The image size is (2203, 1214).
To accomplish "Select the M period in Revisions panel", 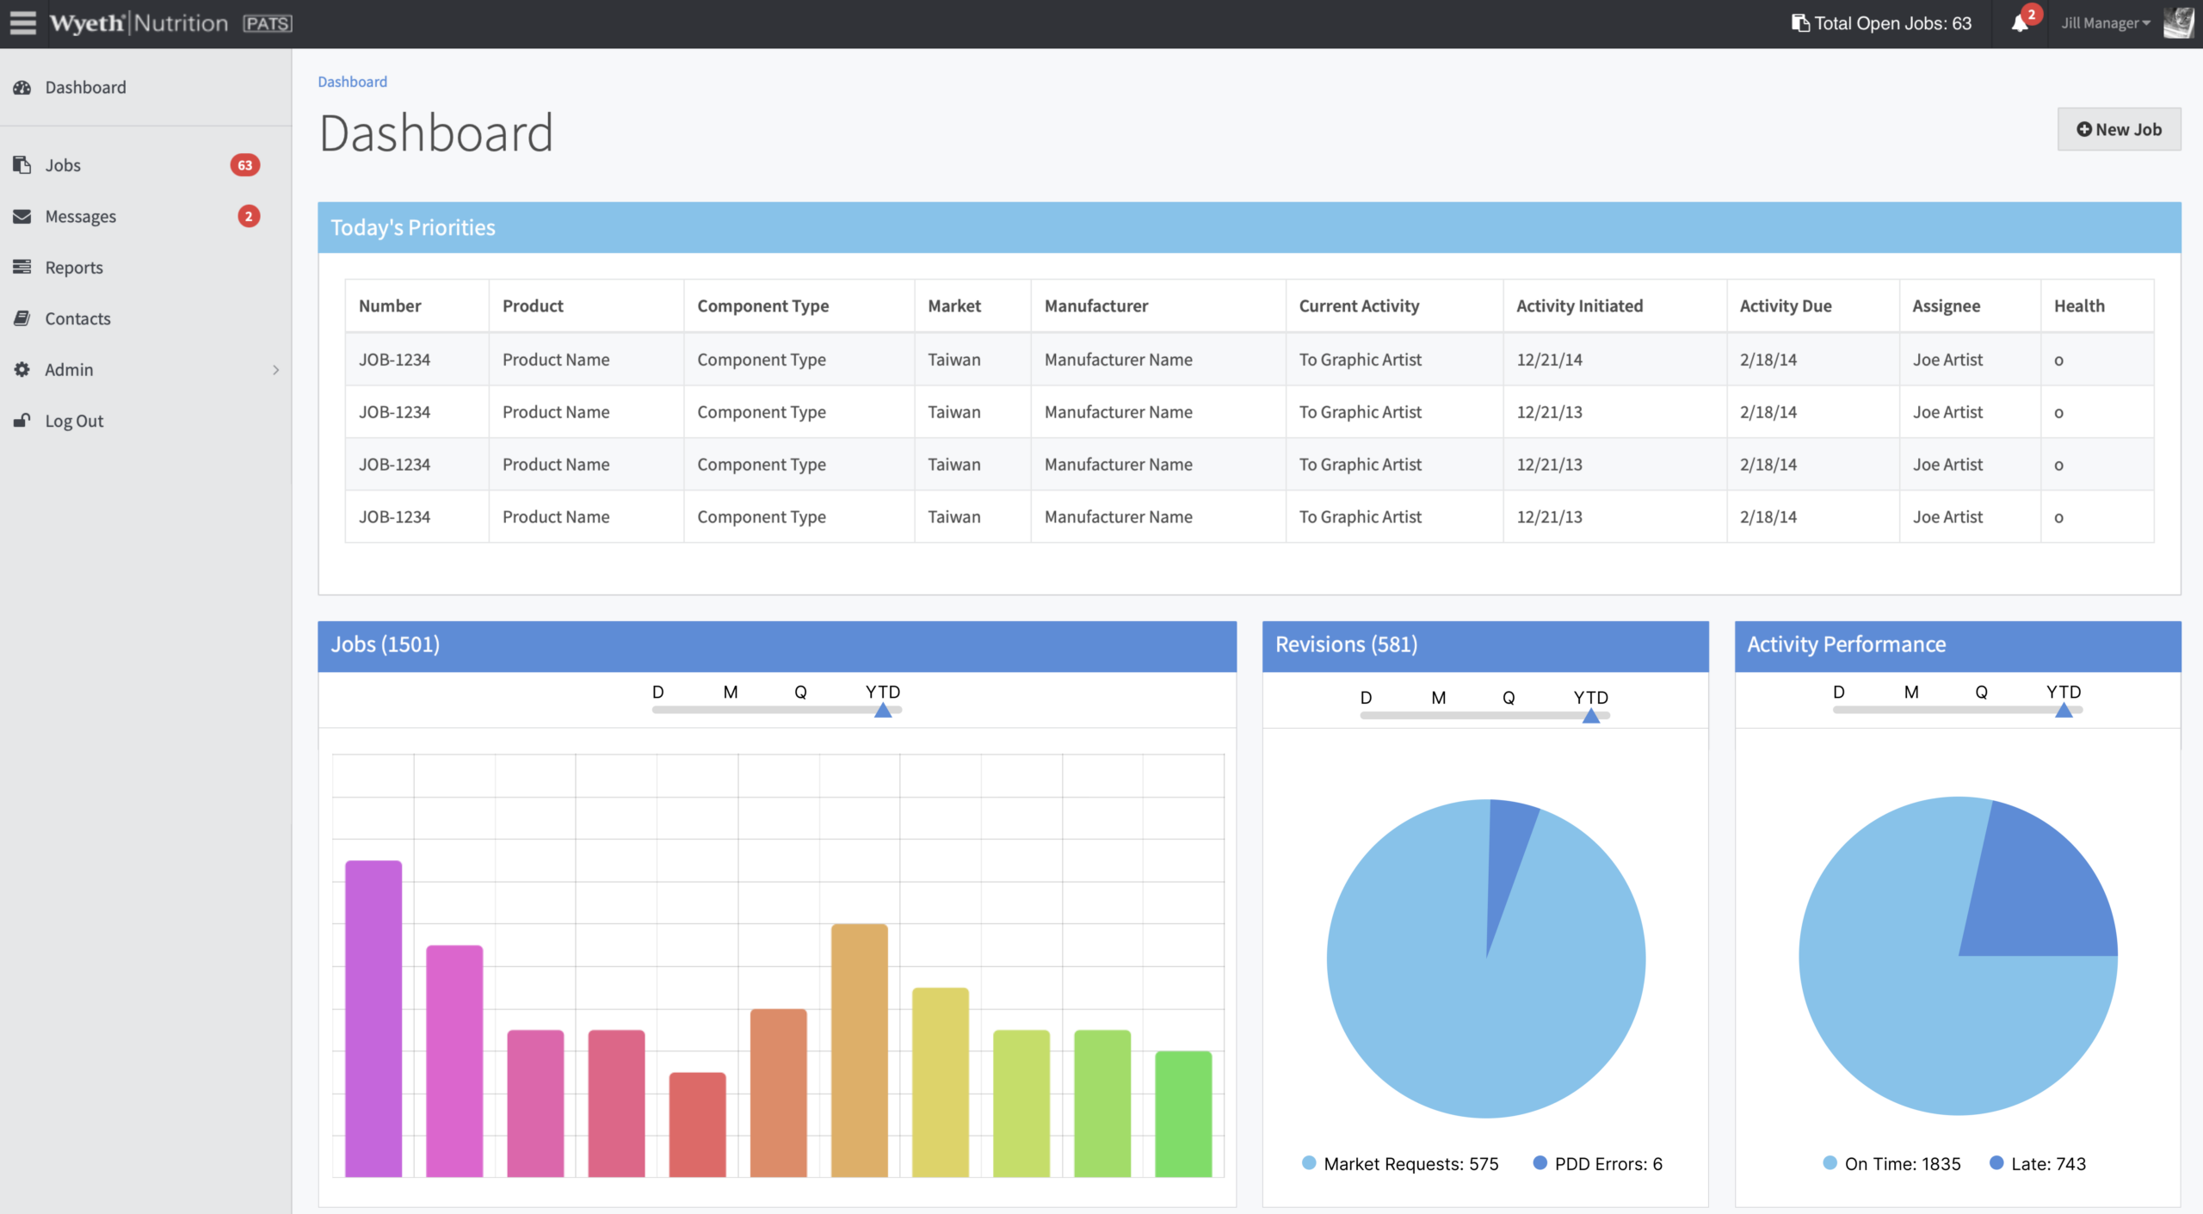I will (x=1438, y=698).
